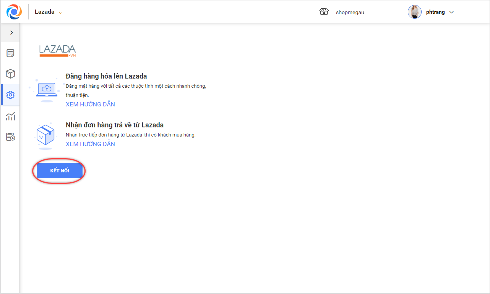Open the products box sidebar icon
This screenshot has width=490, height=294.
[10, 74]
